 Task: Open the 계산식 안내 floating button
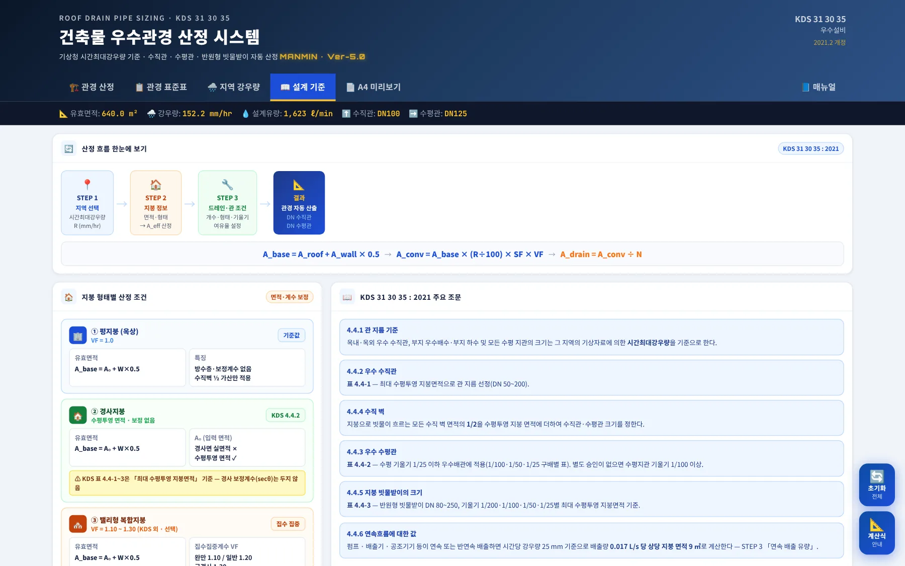(877, 533)
